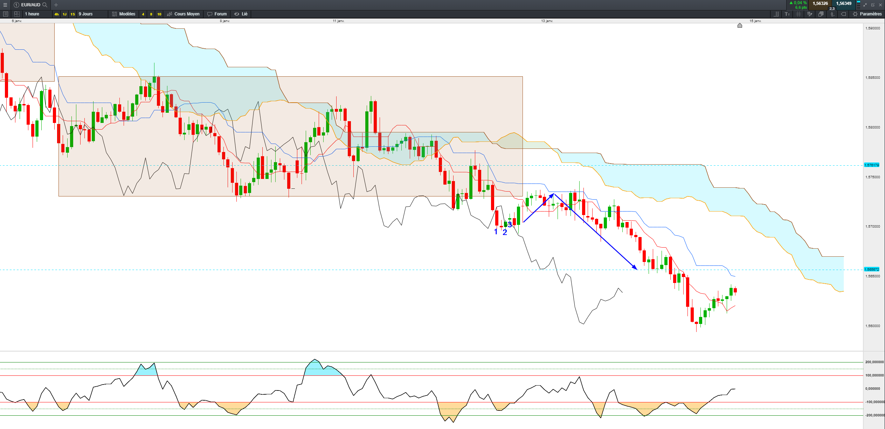
Task: Add a new chart tab with plus
Action: coord(56,5)
